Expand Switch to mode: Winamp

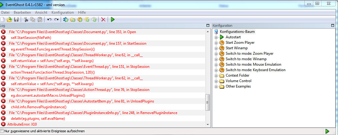click(216, 59)
